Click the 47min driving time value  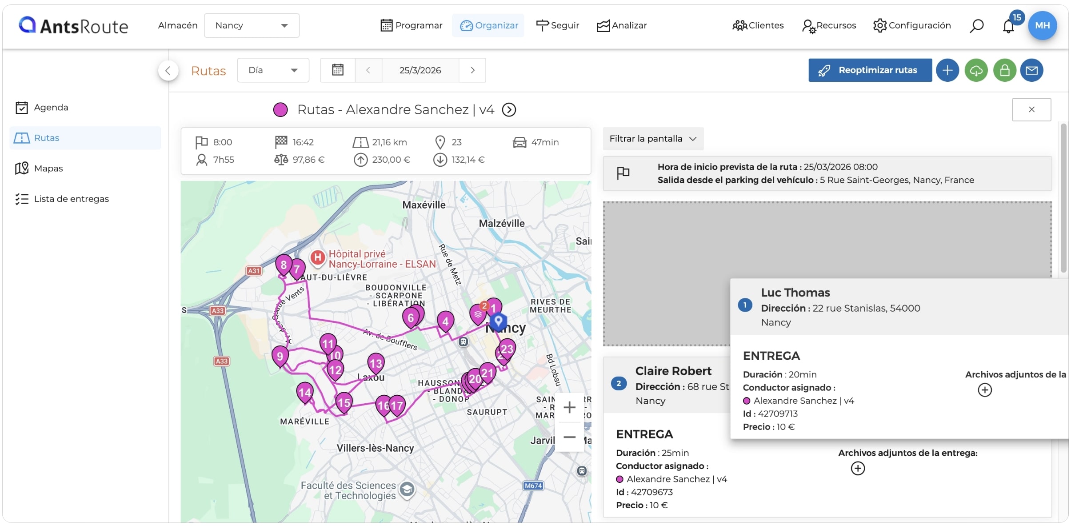[x=545, y=142]
